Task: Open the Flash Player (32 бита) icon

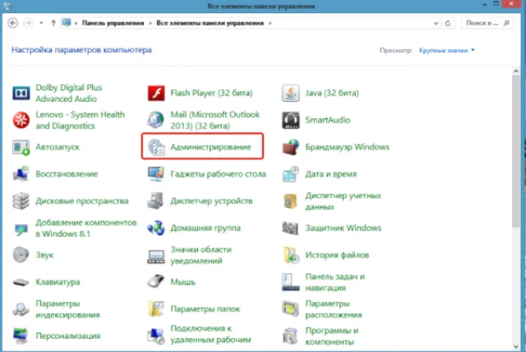Action: click(156, 93)
